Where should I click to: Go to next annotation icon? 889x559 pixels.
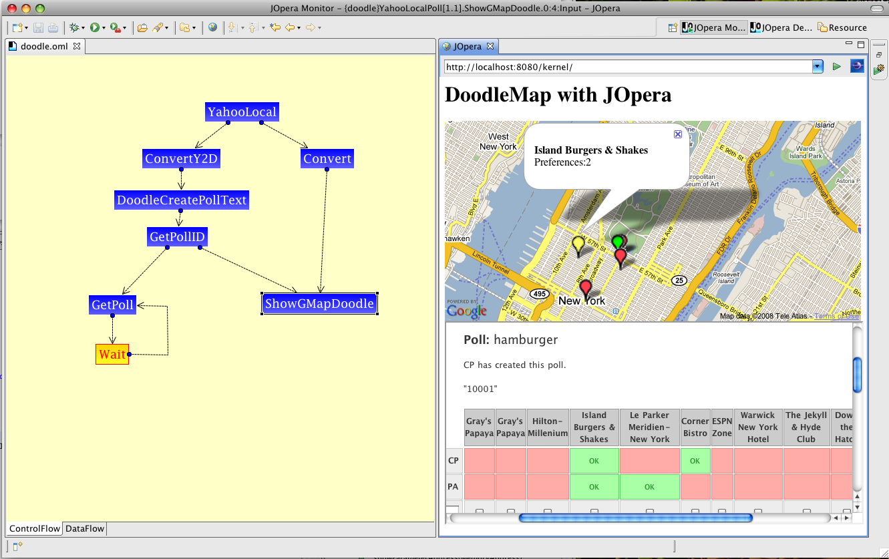tap(232, 27)
